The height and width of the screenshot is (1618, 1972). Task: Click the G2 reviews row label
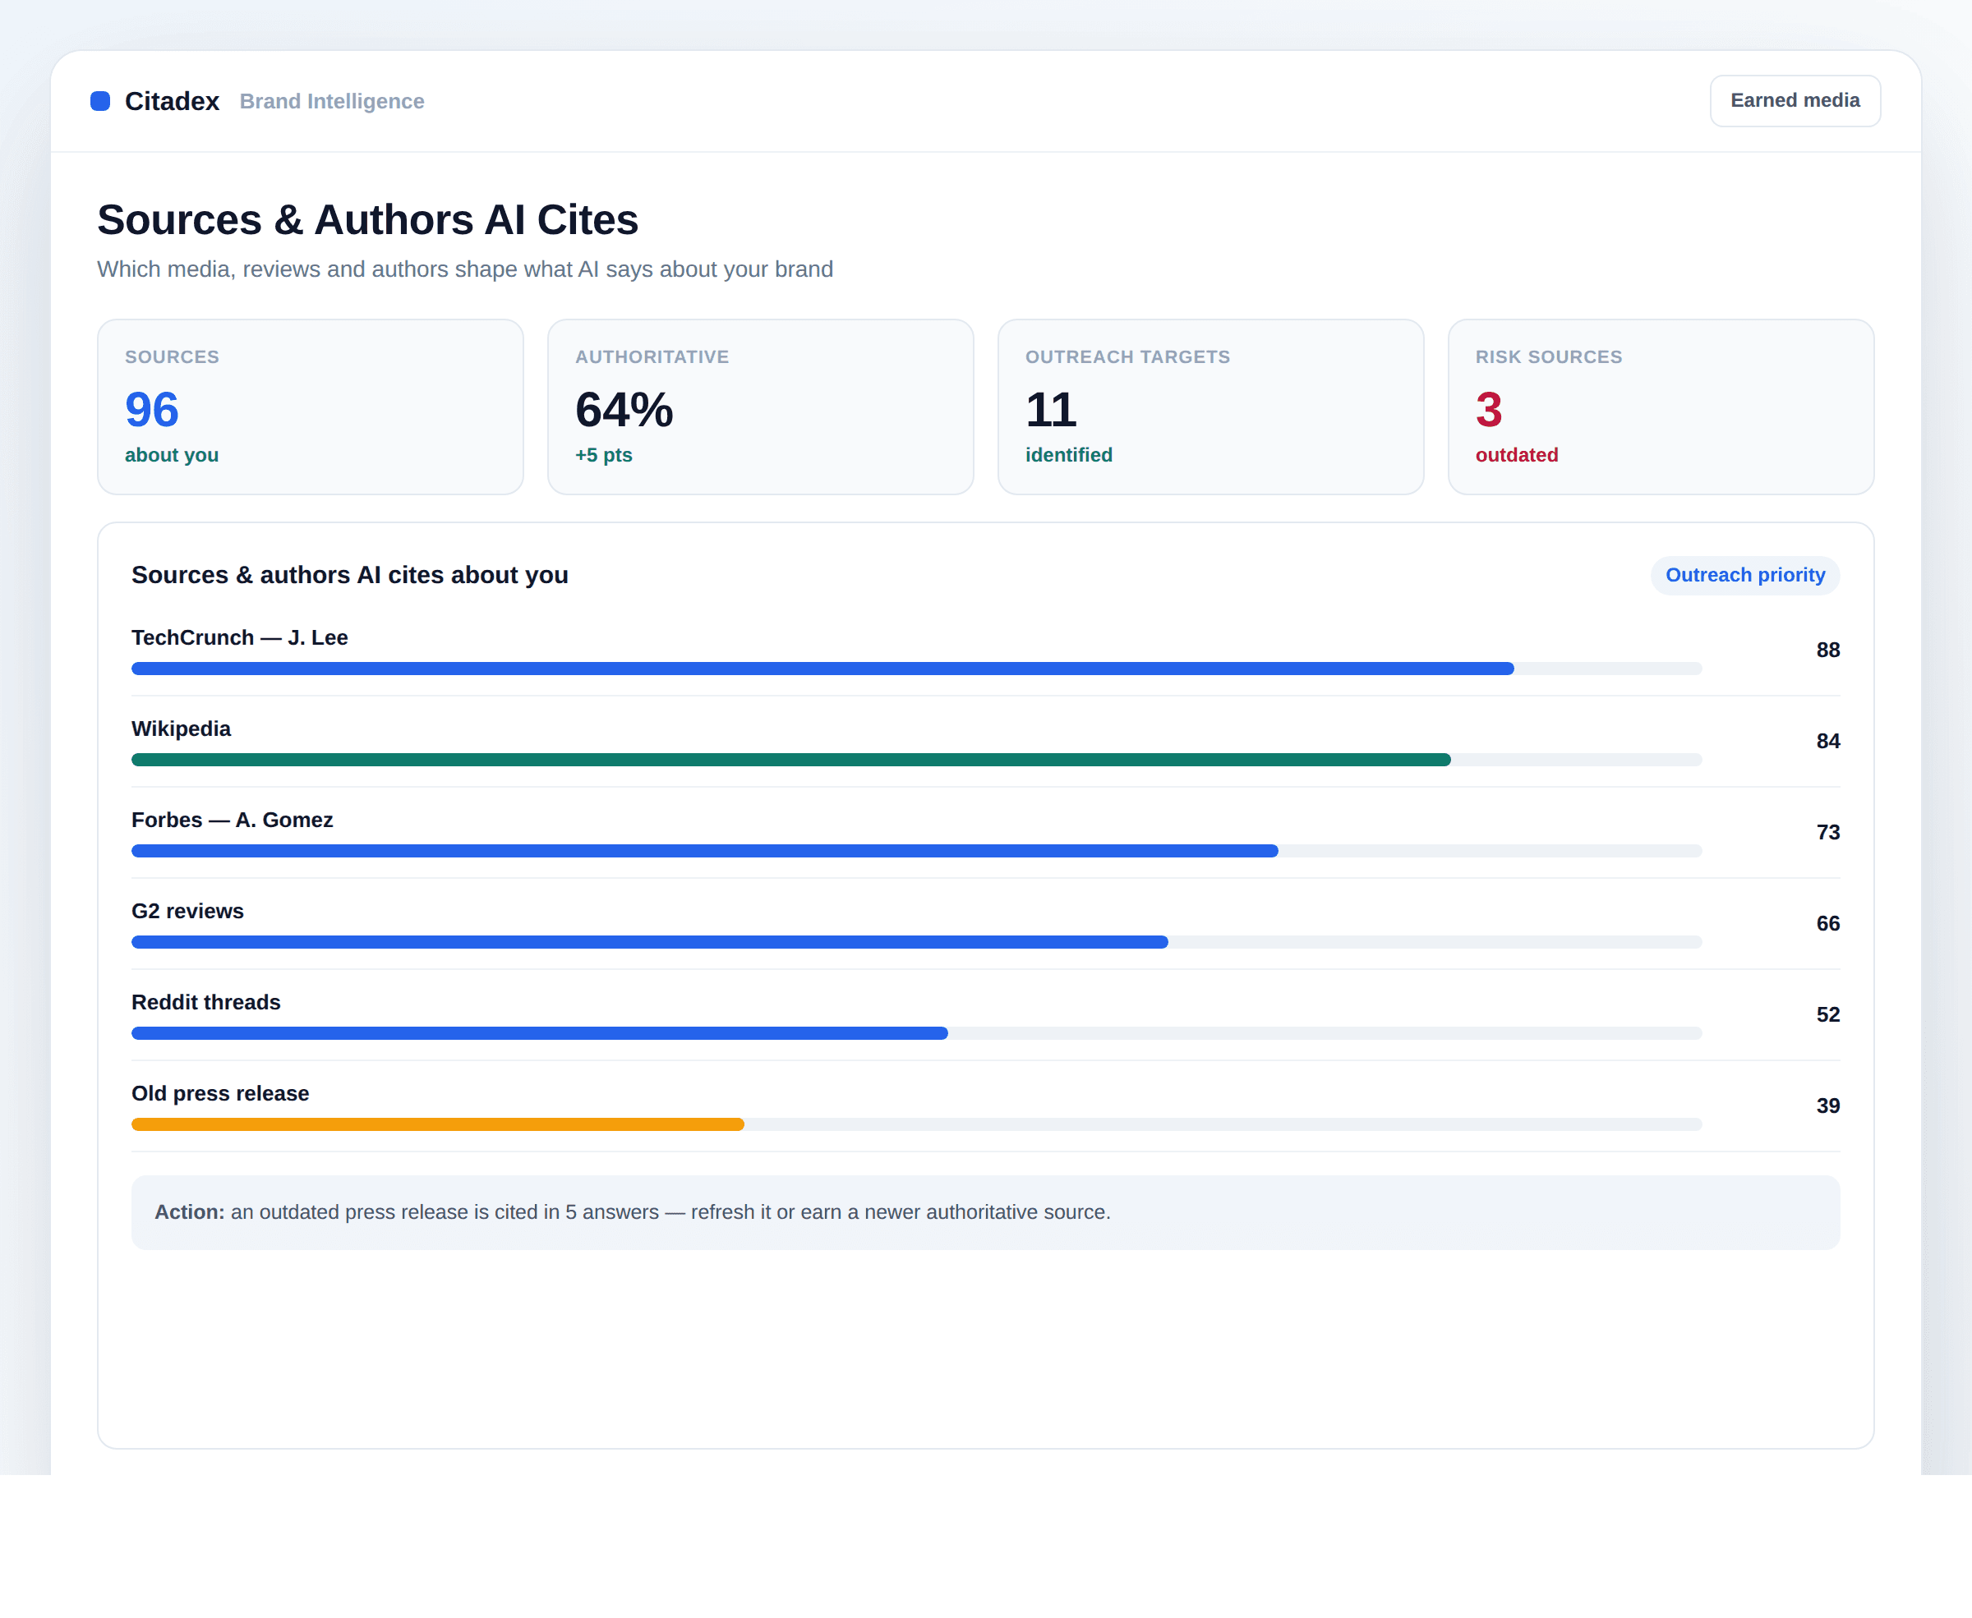click(x=187, y=912)
